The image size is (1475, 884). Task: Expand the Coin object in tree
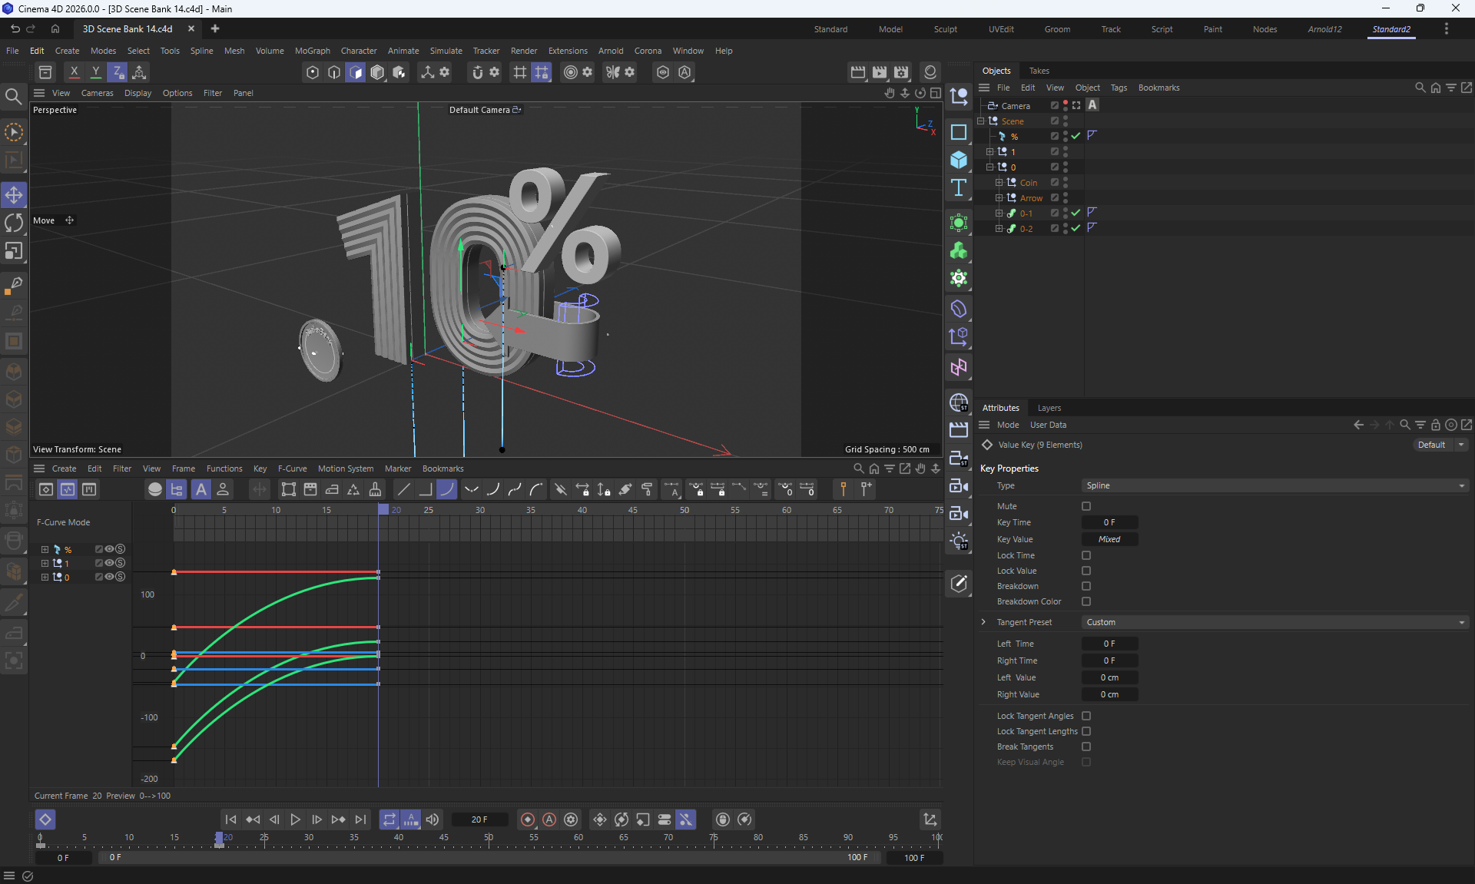pyautogui.click(x=999, y=183)
